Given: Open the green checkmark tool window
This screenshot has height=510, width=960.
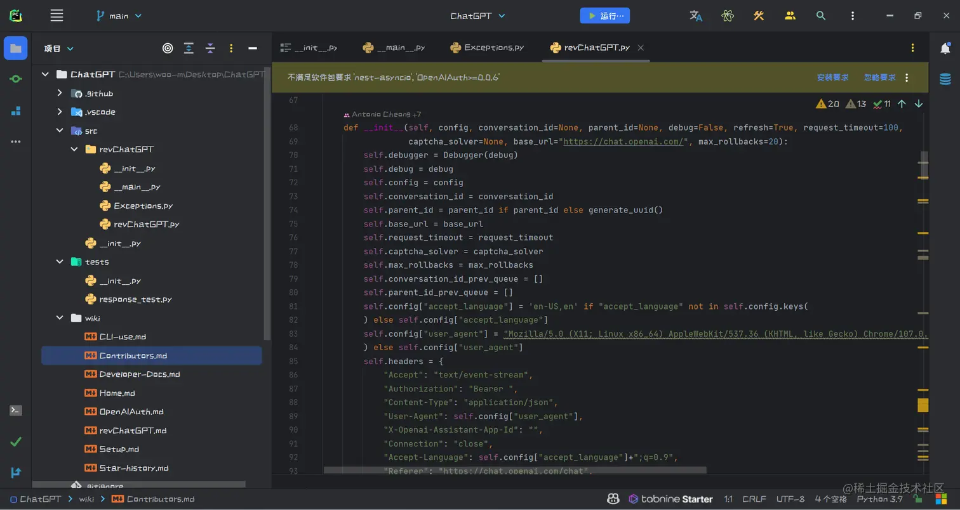Looking at the screenshot, I should (x=16, y=441).
